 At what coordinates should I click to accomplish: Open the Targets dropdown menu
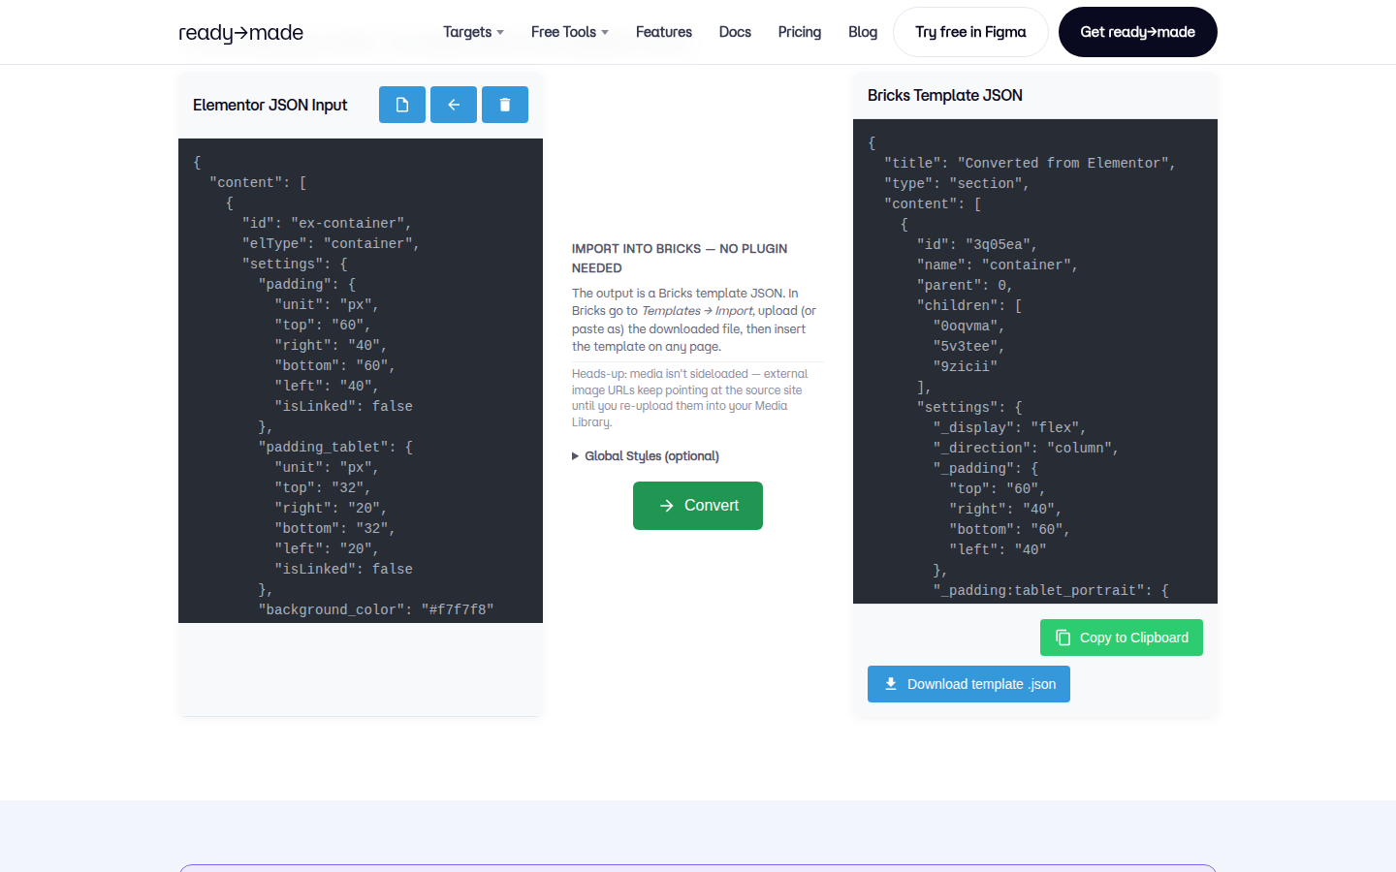pos(473,32)
